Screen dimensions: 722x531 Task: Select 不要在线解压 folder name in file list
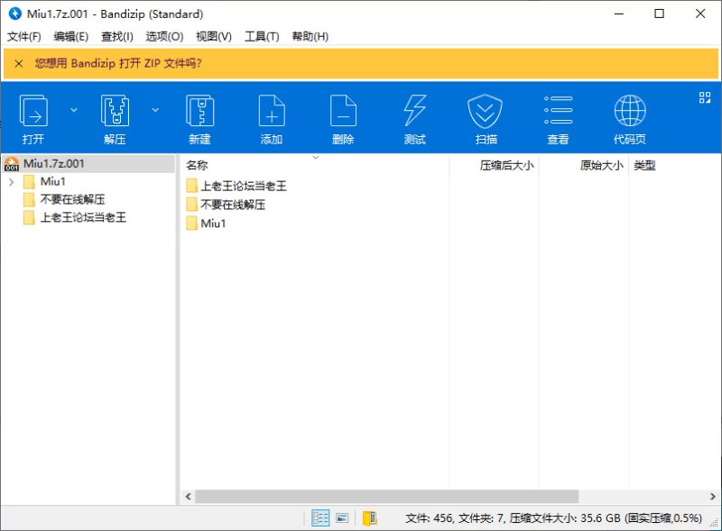point(233,205)
